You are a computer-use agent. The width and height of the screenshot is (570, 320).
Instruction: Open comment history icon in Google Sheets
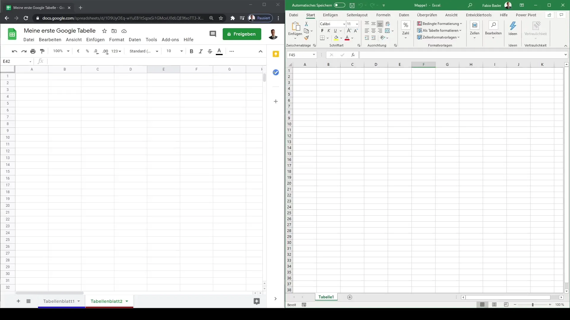coord(213,34)
